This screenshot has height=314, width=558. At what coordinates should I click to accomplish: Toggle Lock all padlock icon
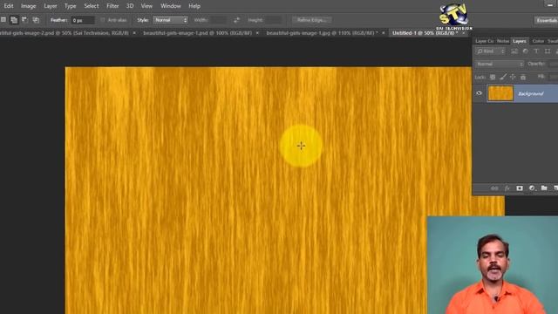coord(523,77)
